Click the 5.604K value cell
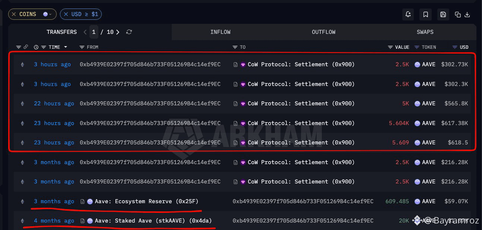Viewport: 482px width, 230px height. [x=399, y=123]
